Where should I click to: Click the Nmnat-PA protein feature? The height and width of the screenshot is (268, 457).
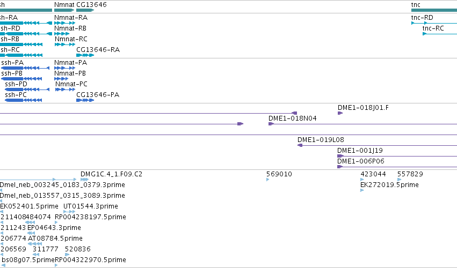point(64,68)
